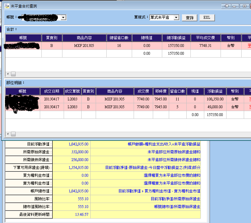Click 商品內容 column header in 合計 table
Screen dimensions: 251x223
point(84,38)
